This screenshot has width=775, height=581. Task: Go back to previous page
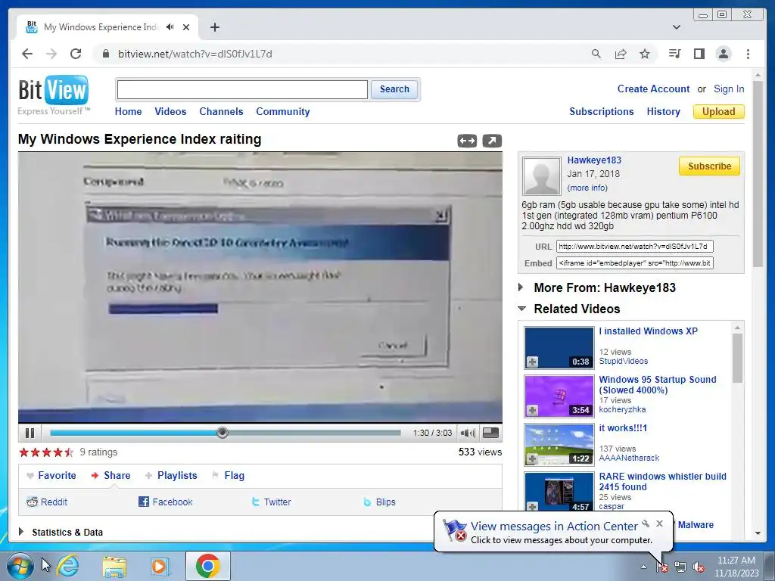(x=27, y=54)
